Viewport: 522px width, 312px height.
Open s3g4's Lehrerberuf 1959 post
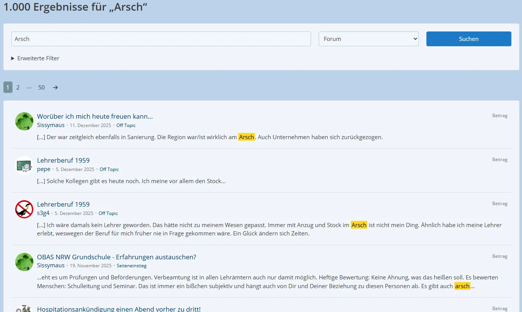tap(63, 204)
